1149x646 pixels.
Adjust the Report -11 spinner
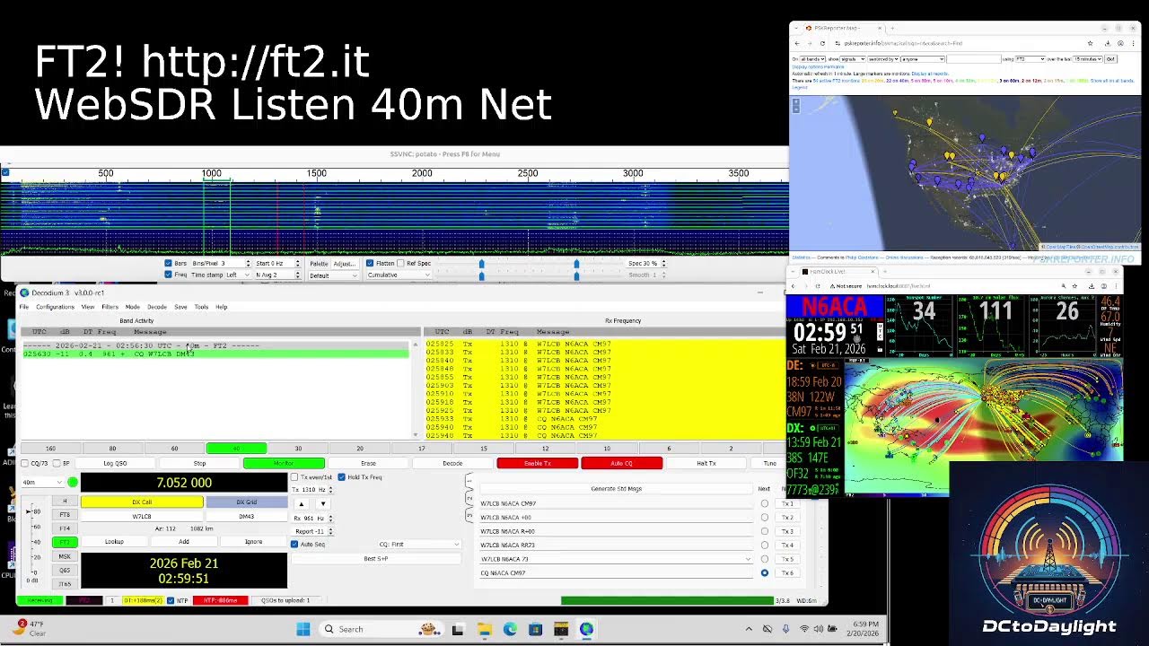pyautogui.click(x=312, y=531)
